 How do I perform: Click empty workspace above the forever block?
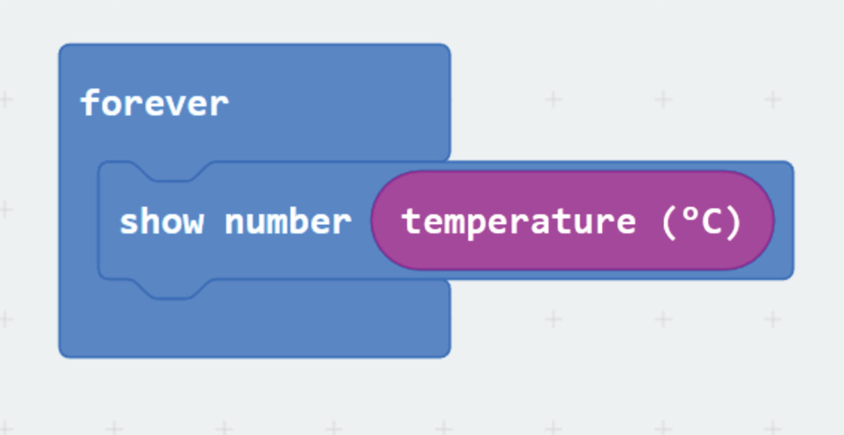[253, 20]
